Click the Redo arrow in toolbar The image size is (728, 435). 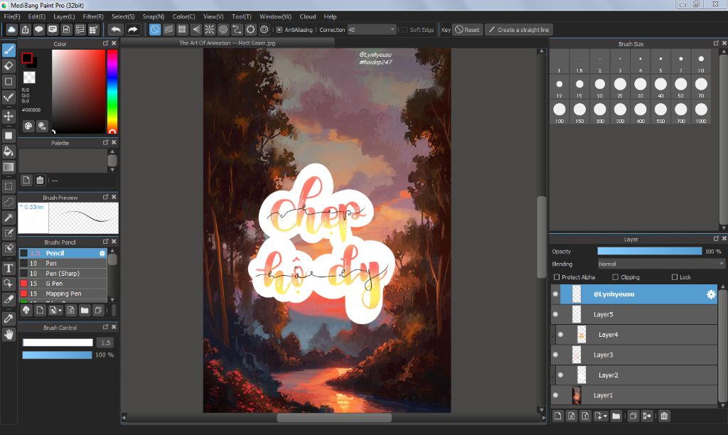click(x=133, y=30)
